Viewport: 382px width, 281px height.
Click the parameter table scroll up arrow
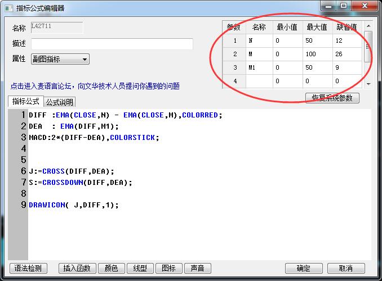(x=368, y=26)
